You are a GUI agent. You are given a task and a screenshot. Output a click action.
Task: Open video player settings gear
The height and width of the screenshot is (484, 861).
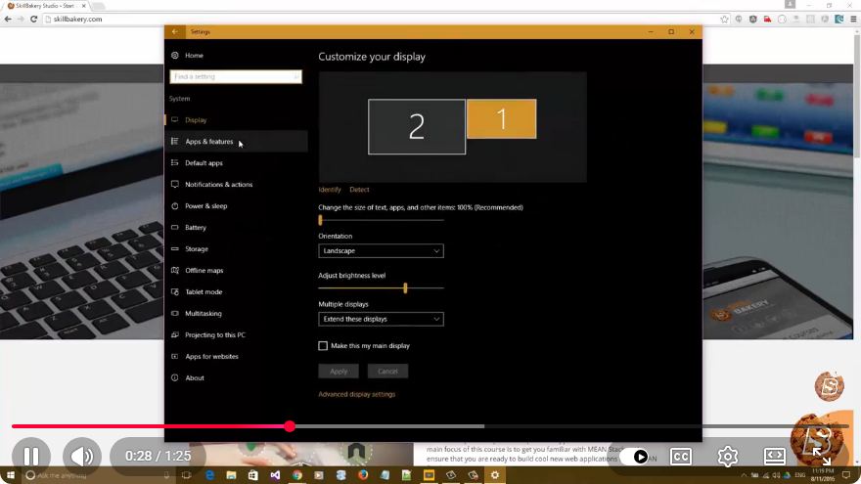point(728,457)
